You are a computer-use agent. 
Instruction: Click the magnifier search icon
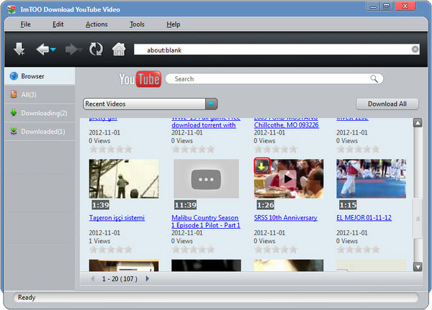click(374, 78)
